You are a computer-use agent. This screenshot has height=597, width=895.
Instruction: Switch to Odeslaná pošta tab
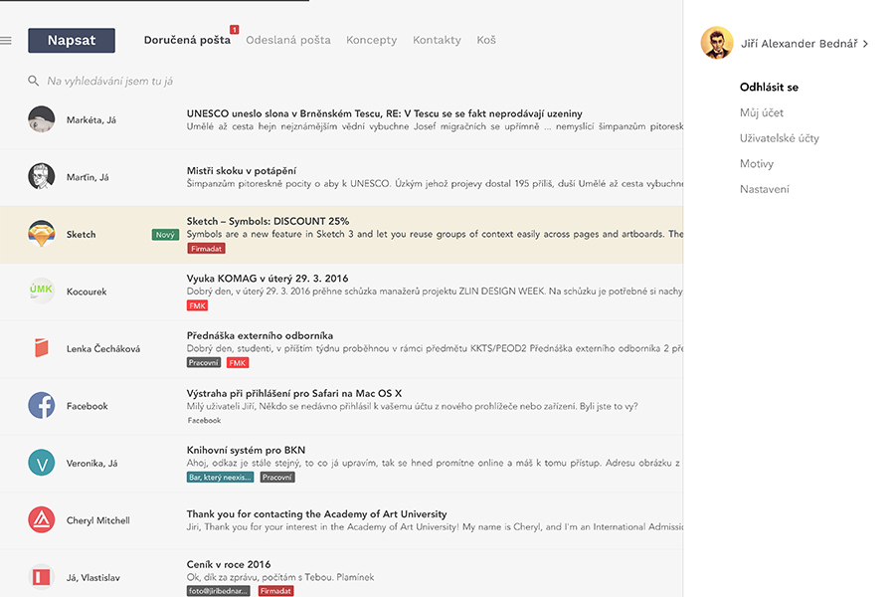[288, 40]
